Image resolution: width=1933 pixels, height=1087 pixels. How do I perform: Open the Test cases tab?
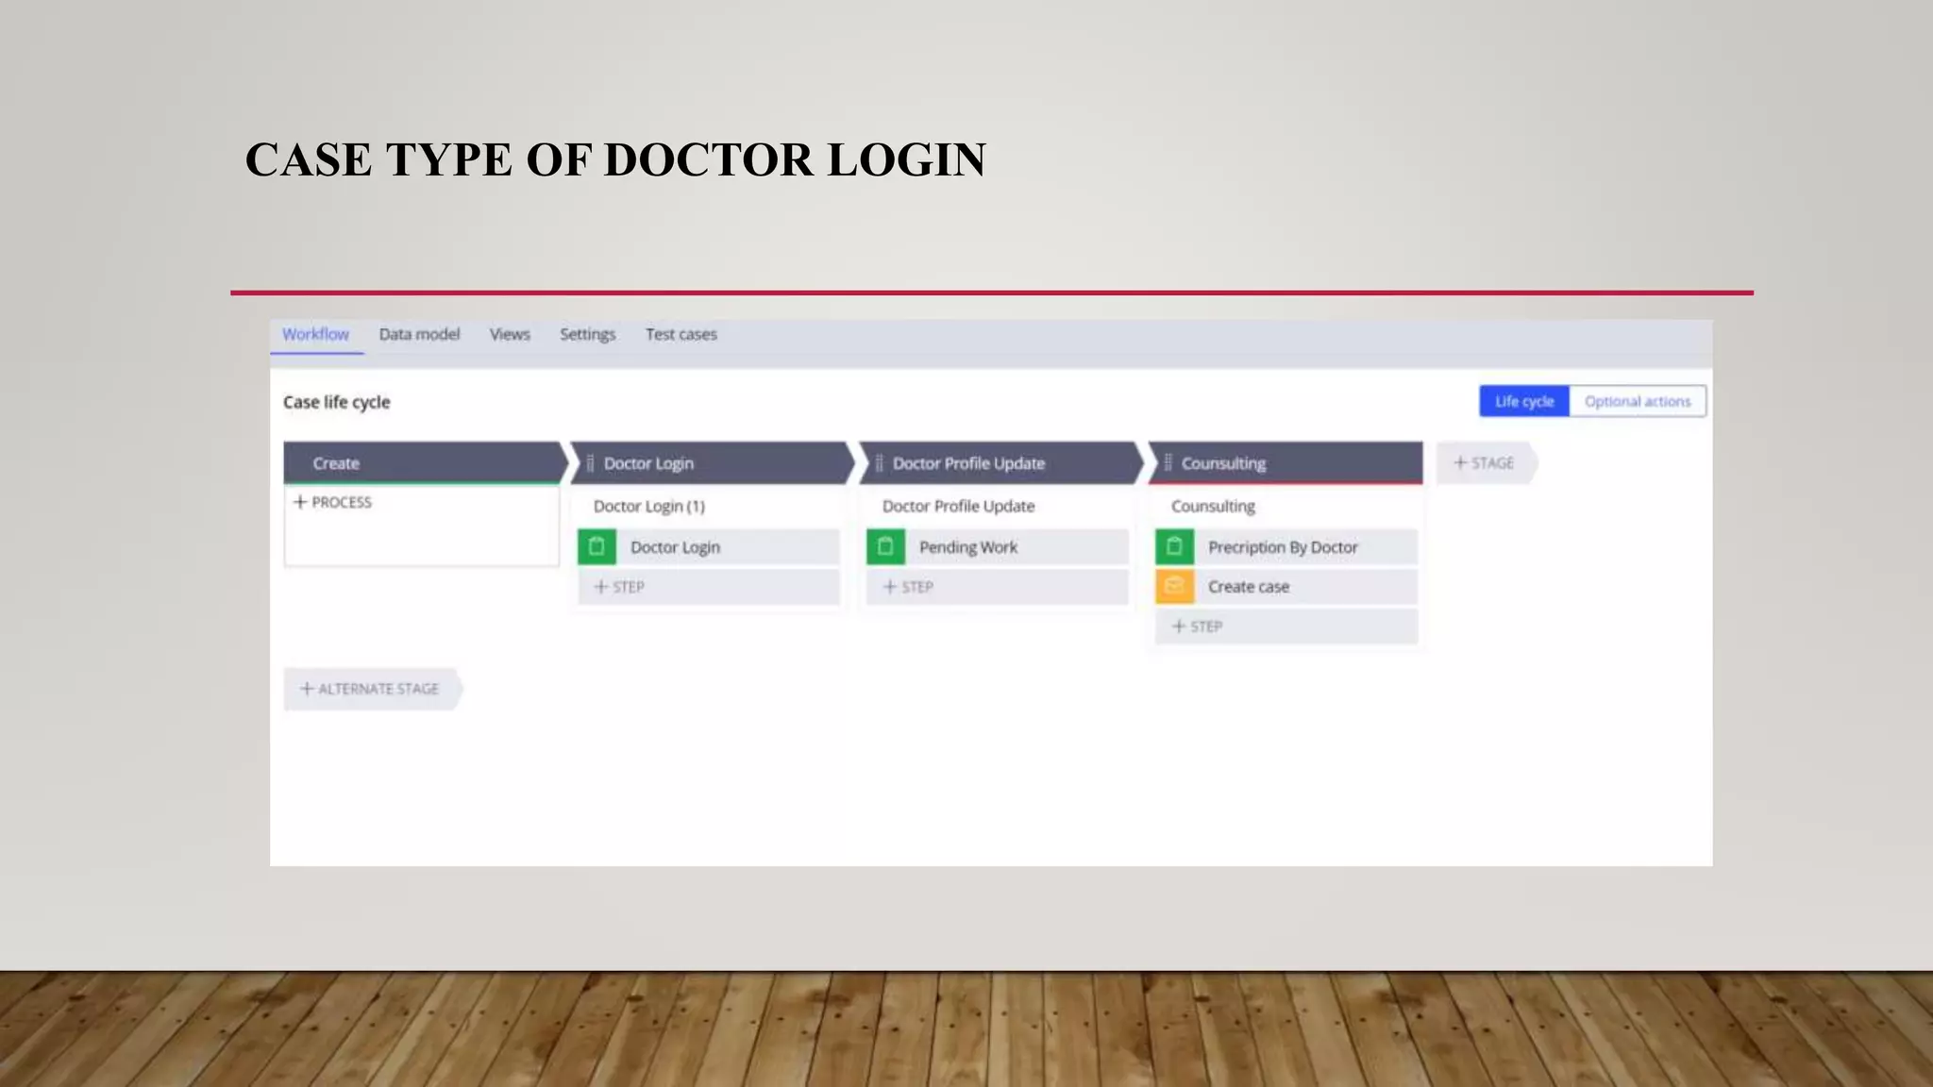click(681, 334)
